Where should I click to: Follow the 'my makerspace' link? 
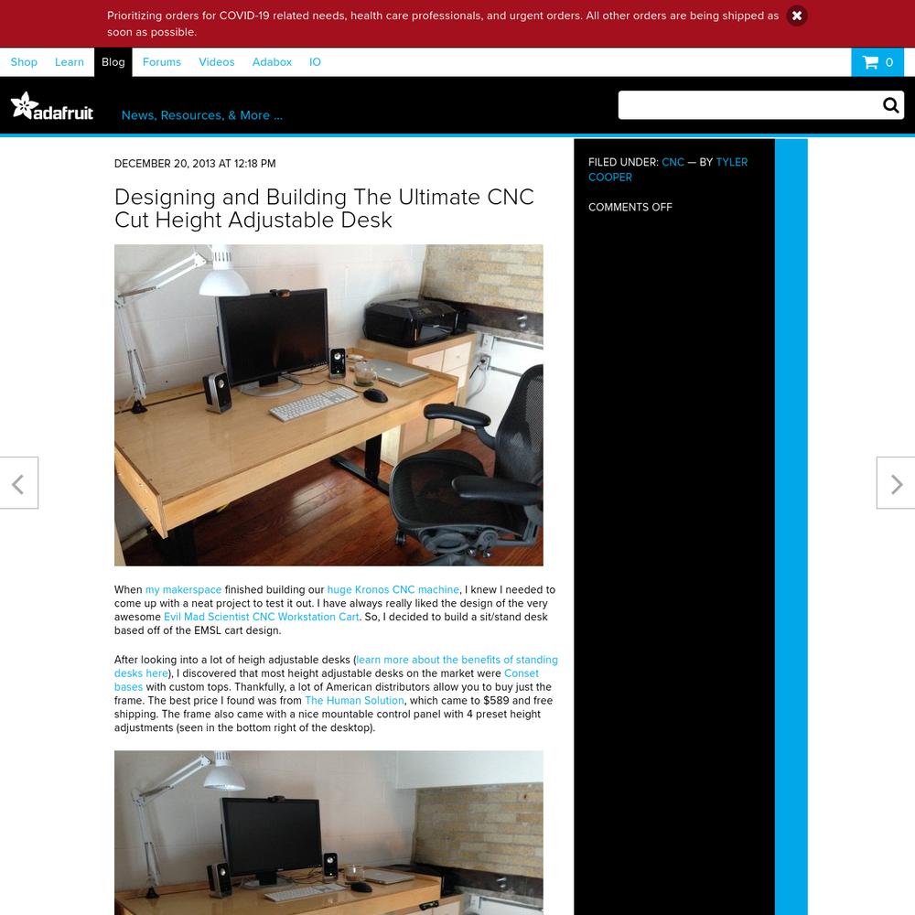tap(183, 590)
